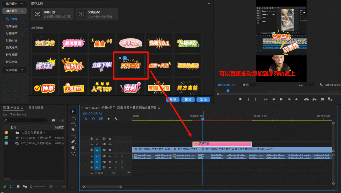Select the Pen tool

pos(73,141)
